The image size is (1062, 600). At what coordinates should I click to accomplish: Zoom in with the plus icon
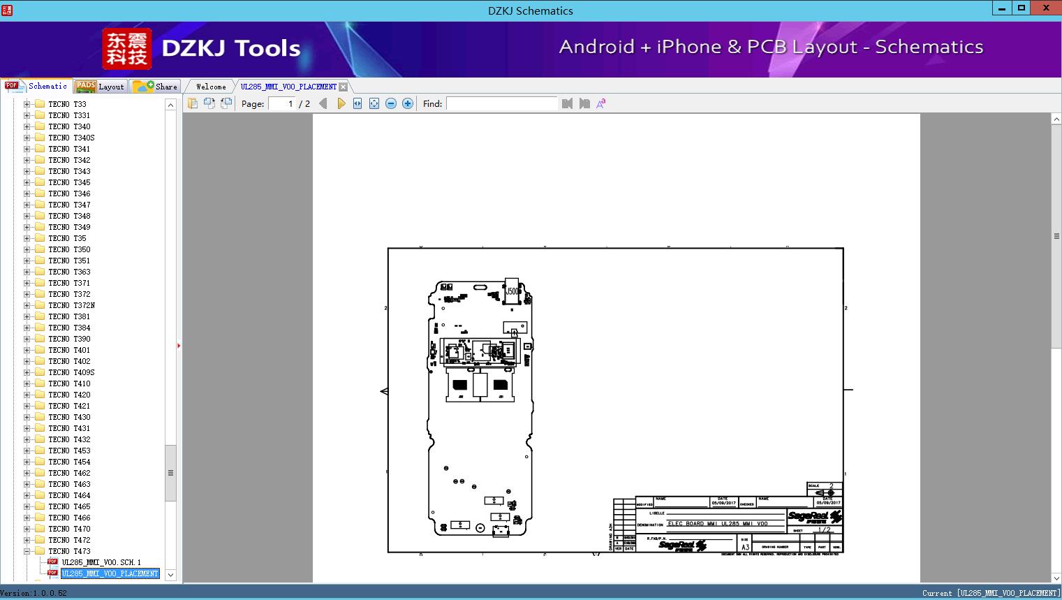408,103
